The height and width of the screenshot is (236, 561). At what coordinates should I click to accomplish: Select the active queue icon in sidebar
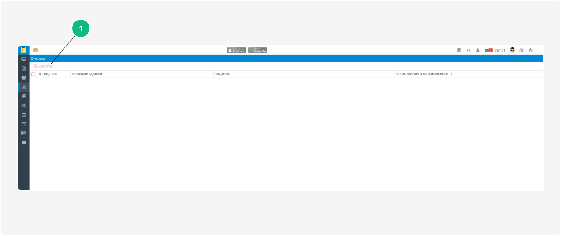coord(24,87)
